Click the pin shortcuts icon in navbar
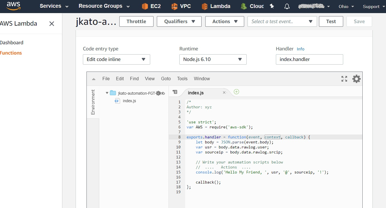This screenshot has width=386, height=208. [272, 6]
